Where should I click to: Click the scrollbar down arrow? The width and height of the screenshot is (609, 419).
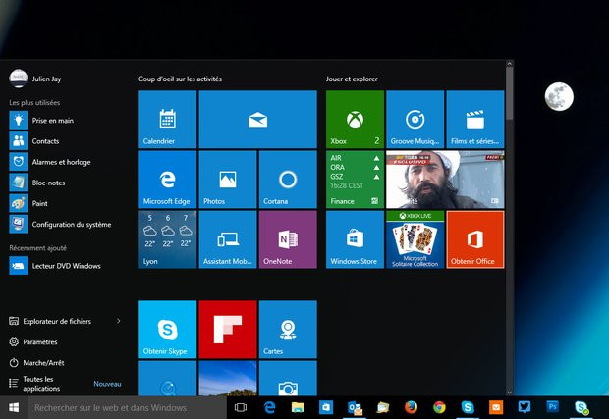[x=510, y=393]
